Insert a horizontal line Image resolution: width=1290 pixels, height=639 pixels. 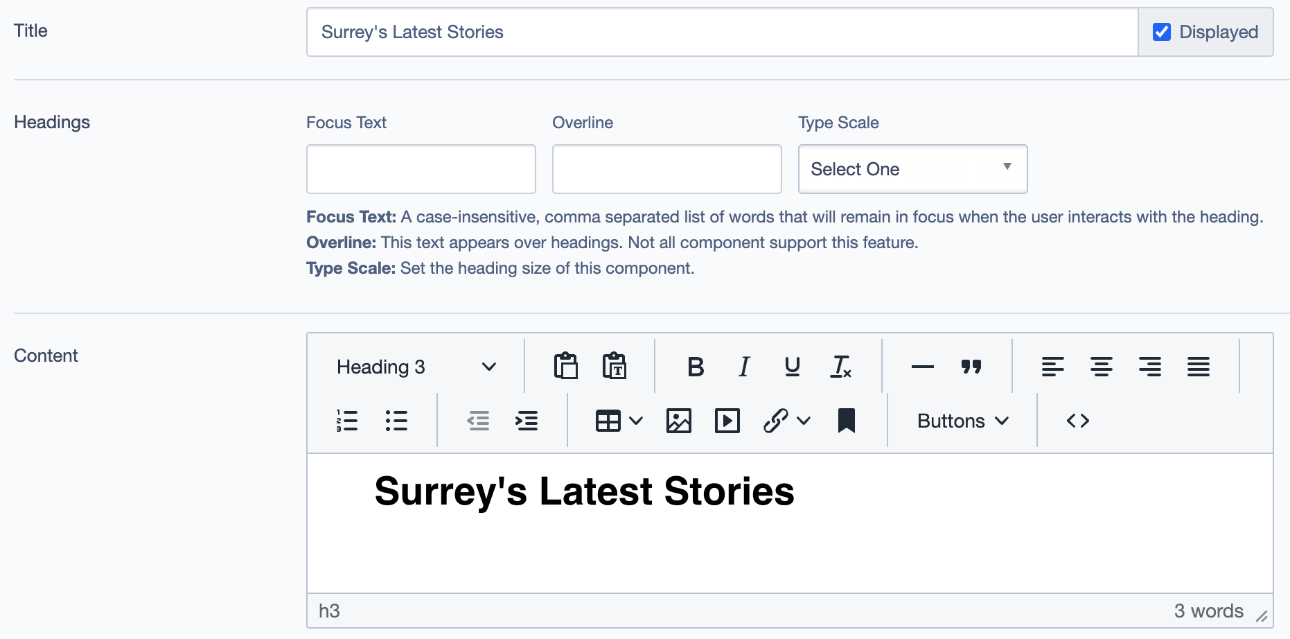tap(922, 367)
